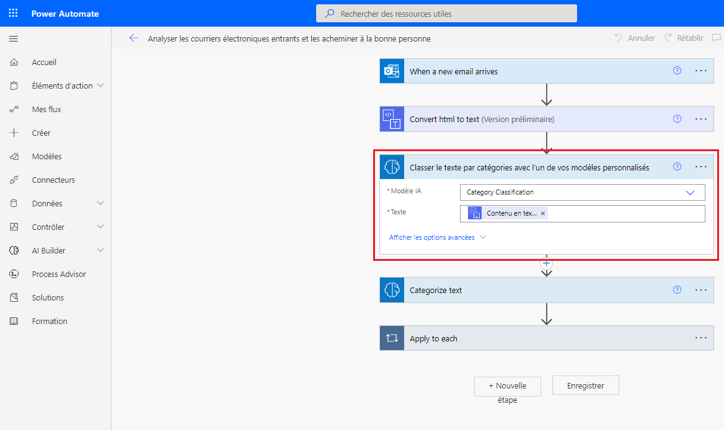
Task: Click the Formation book icon
Action: [14, 321]
